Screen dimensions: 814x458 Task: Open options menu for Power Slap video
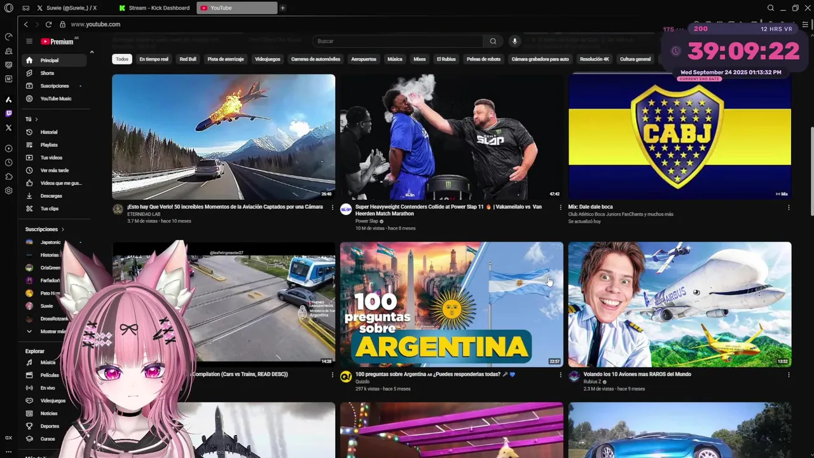click(560, 207)
